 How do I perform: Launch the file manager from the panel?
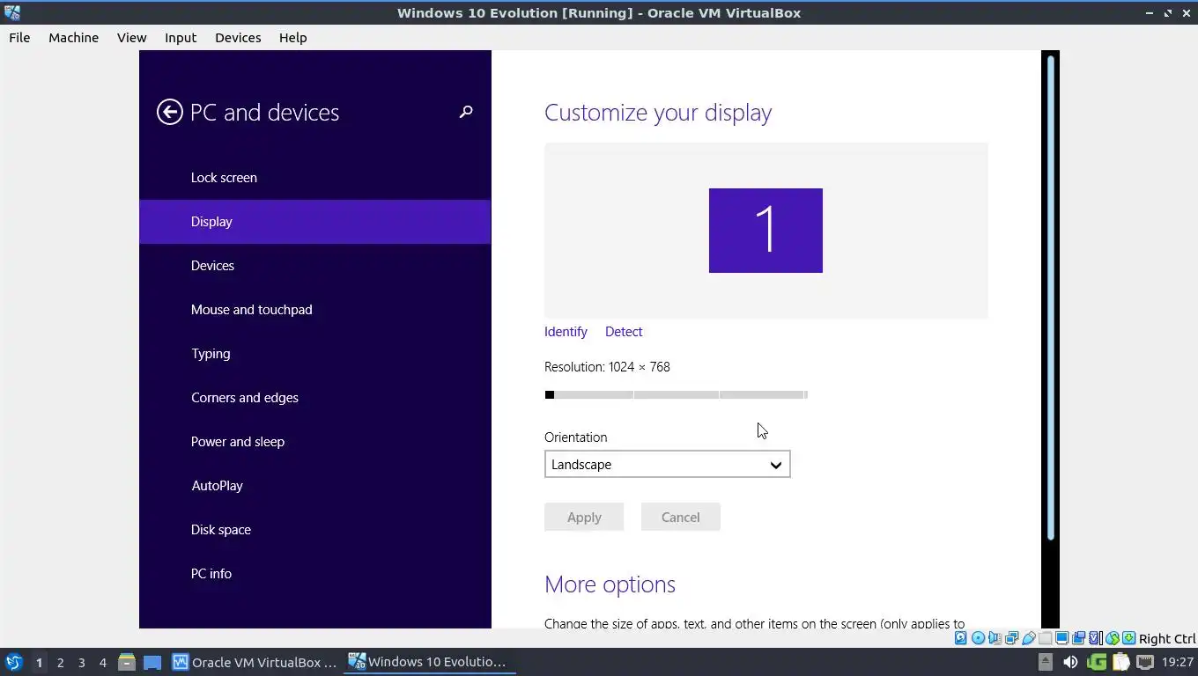point(126,662)
